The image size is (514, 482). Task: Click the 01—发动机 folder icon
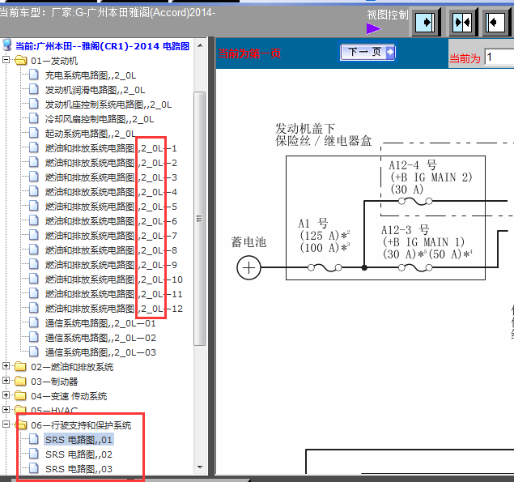[x=21, y=60]
